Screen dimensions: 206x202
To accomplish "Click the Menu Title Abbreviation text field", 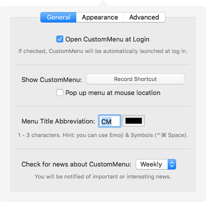I will click(110, 121).
